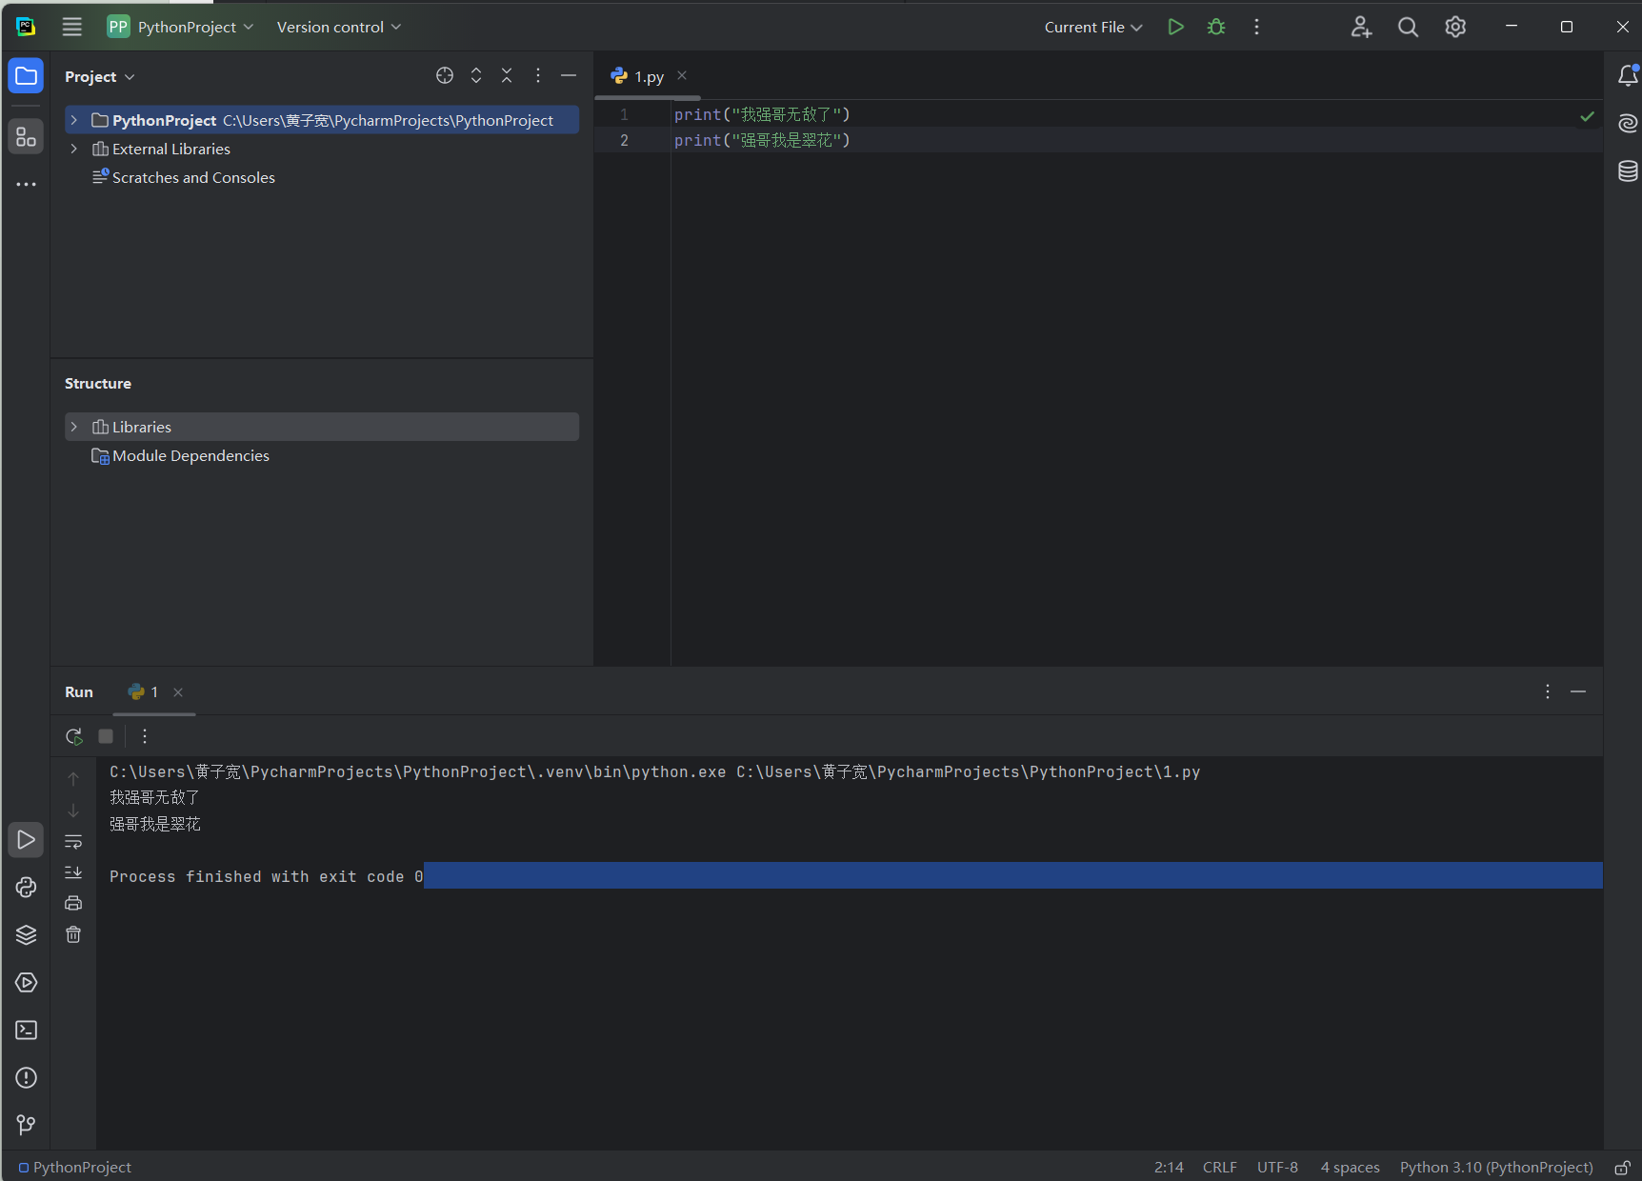
Task: Open AI Assistant spiral icon on right stripe
Action: (1628, 123)
